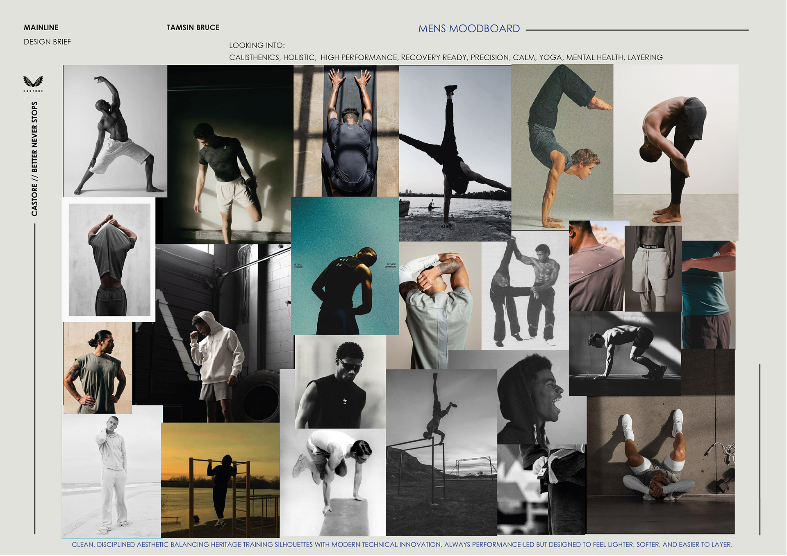Screen dimensions: 787x556
Task: Click the grey Essentials shorts photo
Action: coord(653,269)
